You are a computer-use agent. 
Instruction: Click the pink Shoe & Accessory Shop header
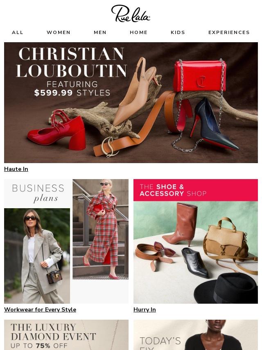pyautogui.click(x=196, y=190)
